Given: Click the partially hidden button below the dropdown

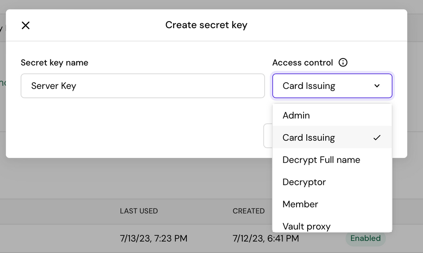Looking at the screenshot, I should (x=267, y=136).
